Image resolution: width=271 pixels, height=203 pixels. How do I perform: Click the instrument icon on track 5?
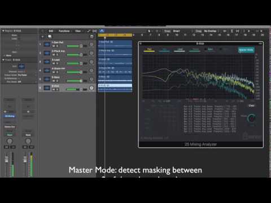(47, 79)
